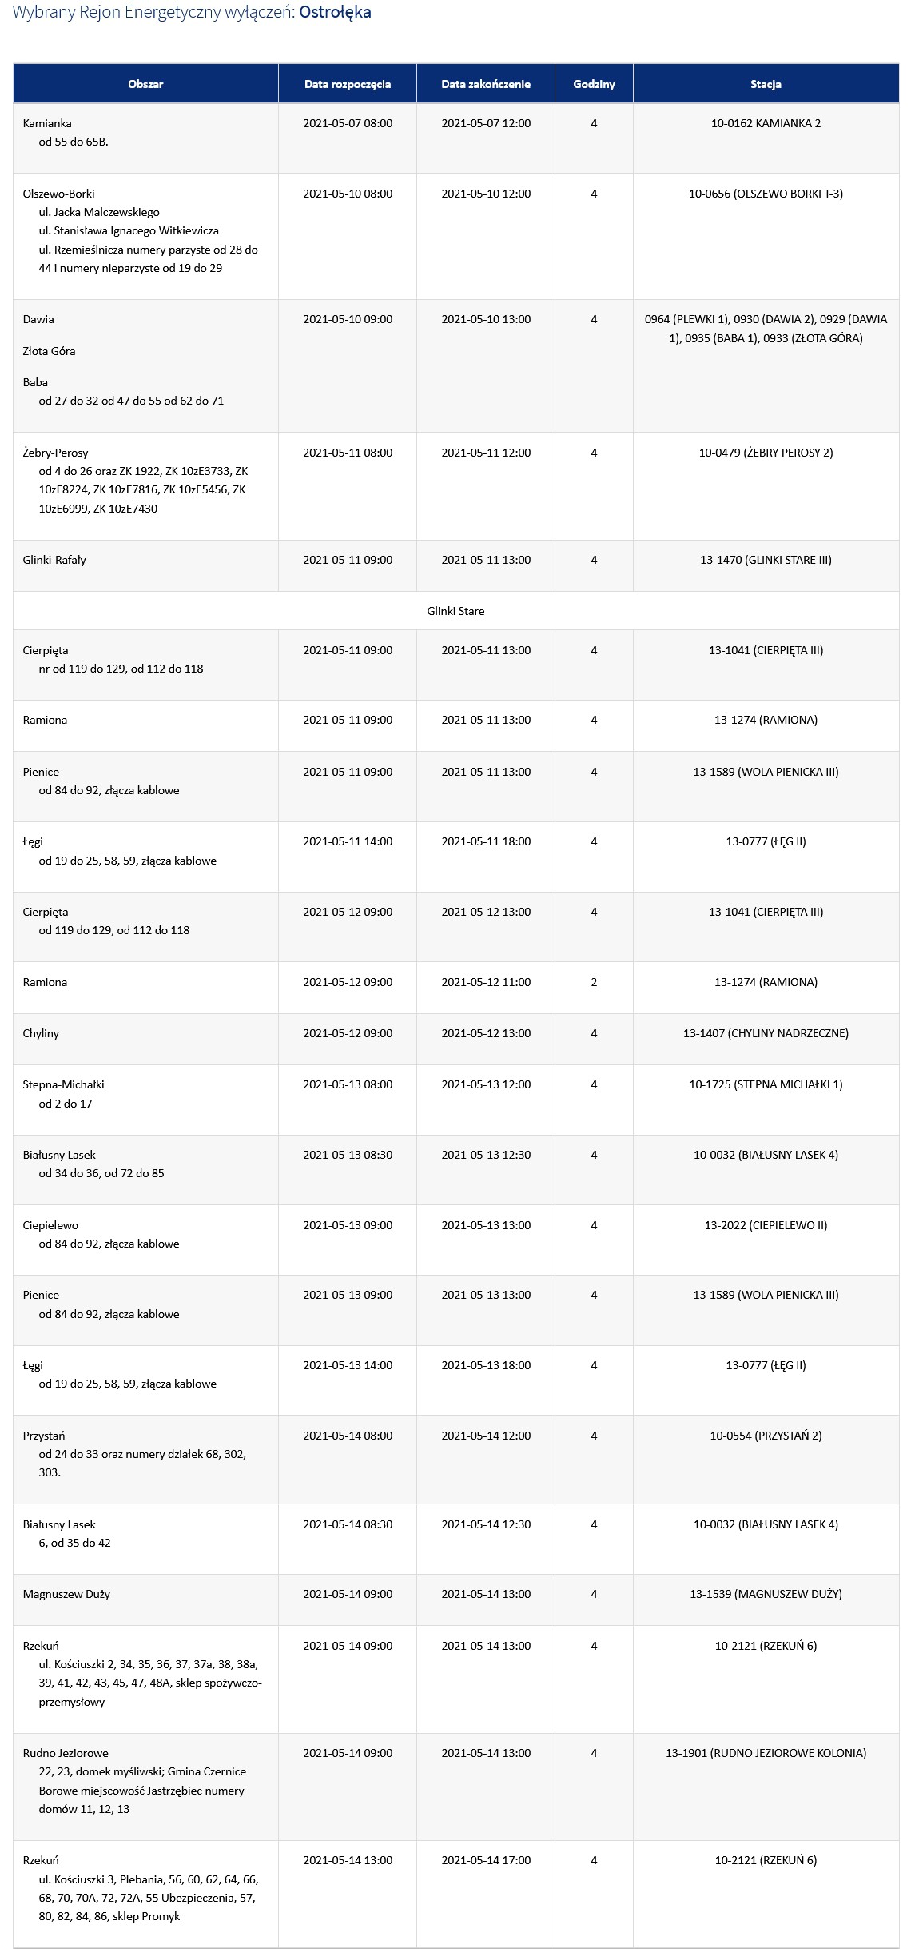
Task: Click the Data zakończenie column header
Action: [x=486, y=84]
